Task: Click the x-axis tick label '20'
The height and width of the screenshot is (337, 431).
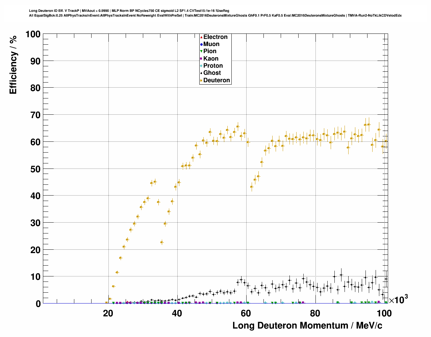Action: click(108, 314)
